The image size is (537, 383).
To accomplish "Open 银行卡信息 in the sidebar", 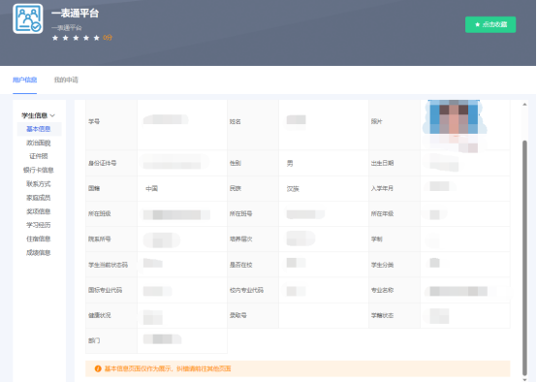I will tap(39, 170).
